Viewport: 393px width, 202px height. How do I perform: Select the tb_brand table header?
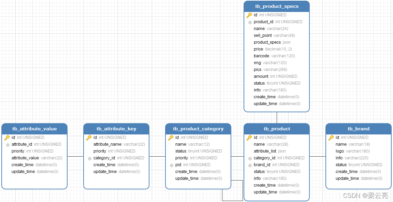pos(359,129)
